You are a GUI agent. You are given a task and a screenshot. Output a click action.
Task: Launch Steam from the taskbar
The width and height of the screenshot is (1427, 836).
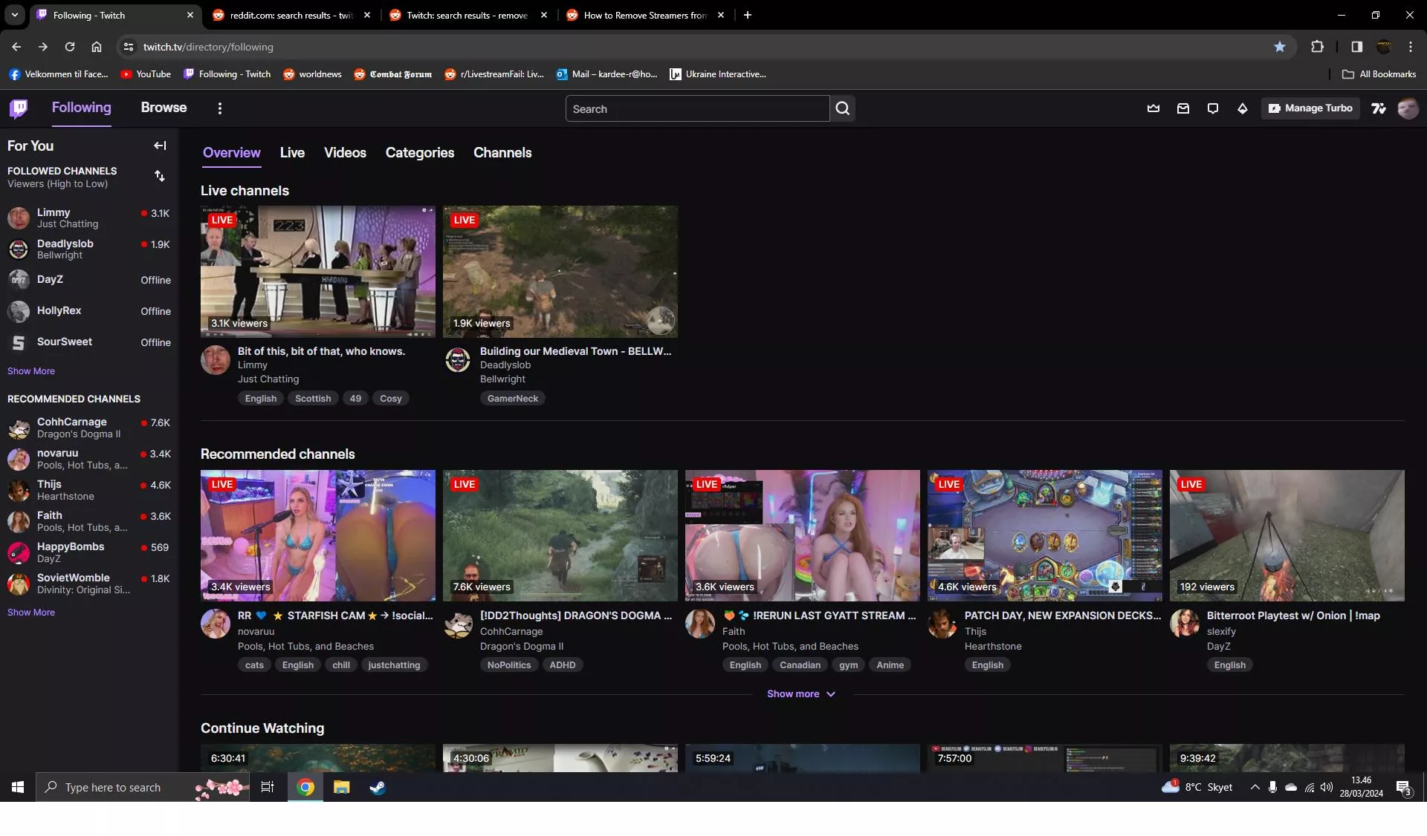tap(378, 787)
